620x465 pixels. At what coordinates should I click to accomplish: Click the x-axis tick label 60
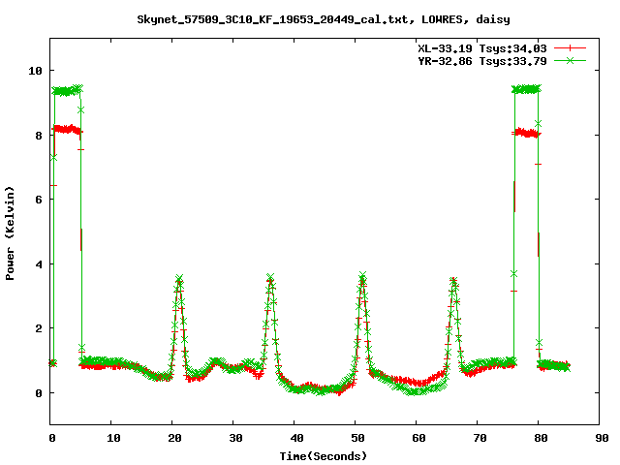pyautogui.click(x=418, y=438)
